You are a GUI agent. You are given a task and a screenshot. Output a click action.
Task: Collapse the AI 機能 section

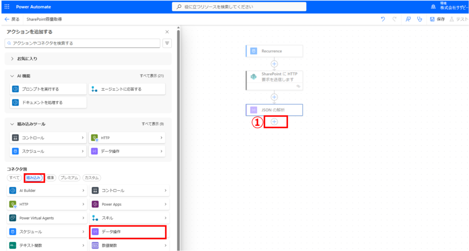click(x=12, y=75)
